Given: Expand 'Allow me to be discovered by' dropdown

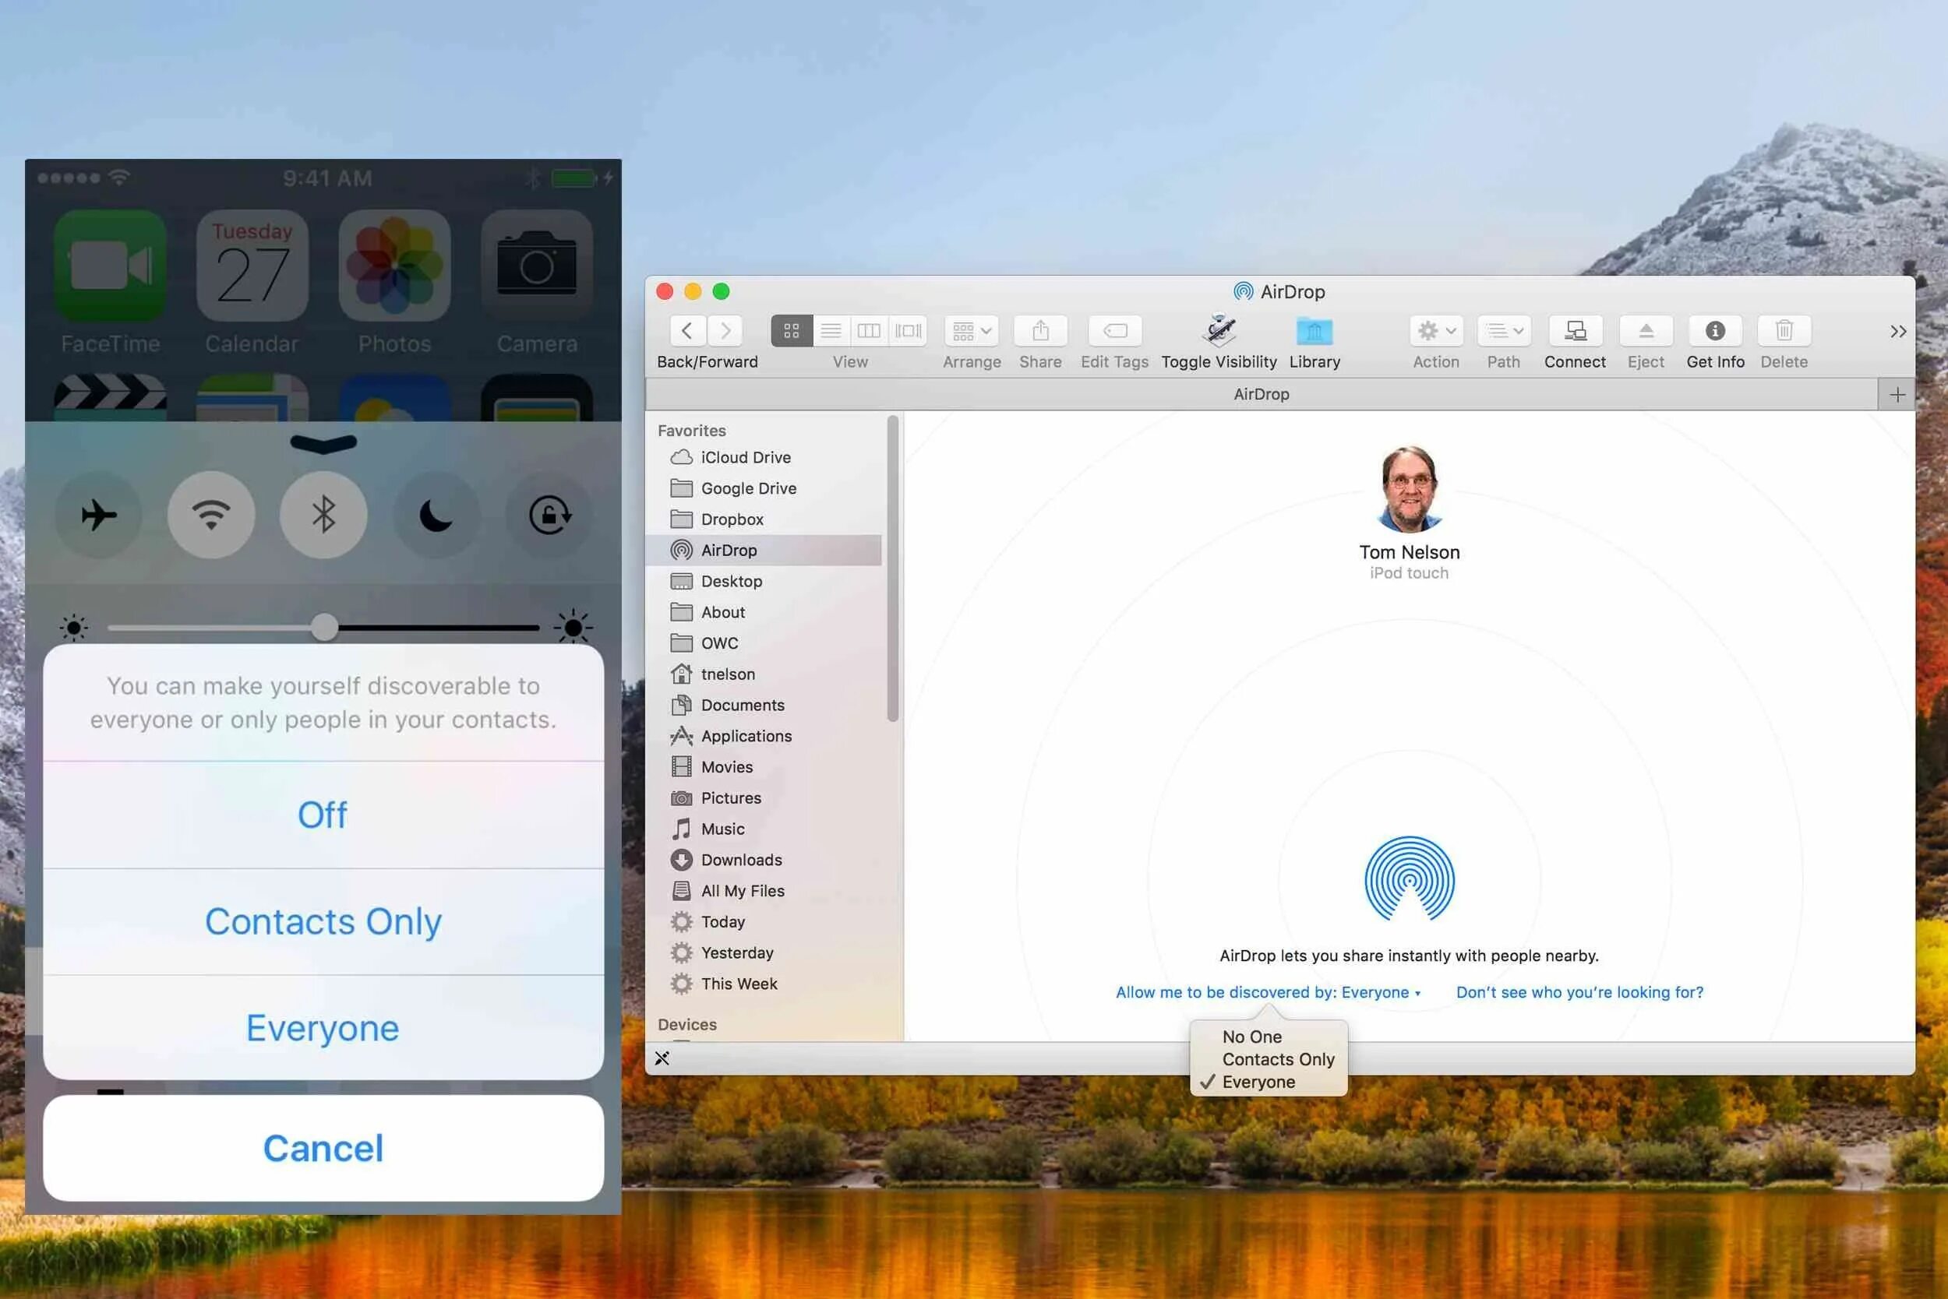Looking at the screenshot, I should tap(1268, 992).
